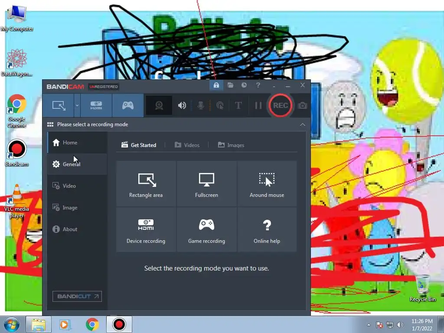This screenshot has width=444, height=333.
Task: Select game recording mode gamepad in toolbar
Action: [128, 105]
